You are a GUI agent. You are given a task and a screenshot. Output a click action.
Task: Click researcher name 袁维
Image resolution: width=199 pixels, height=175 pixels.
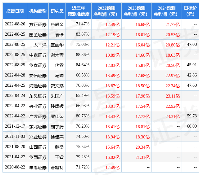click(x=59, y=35)
